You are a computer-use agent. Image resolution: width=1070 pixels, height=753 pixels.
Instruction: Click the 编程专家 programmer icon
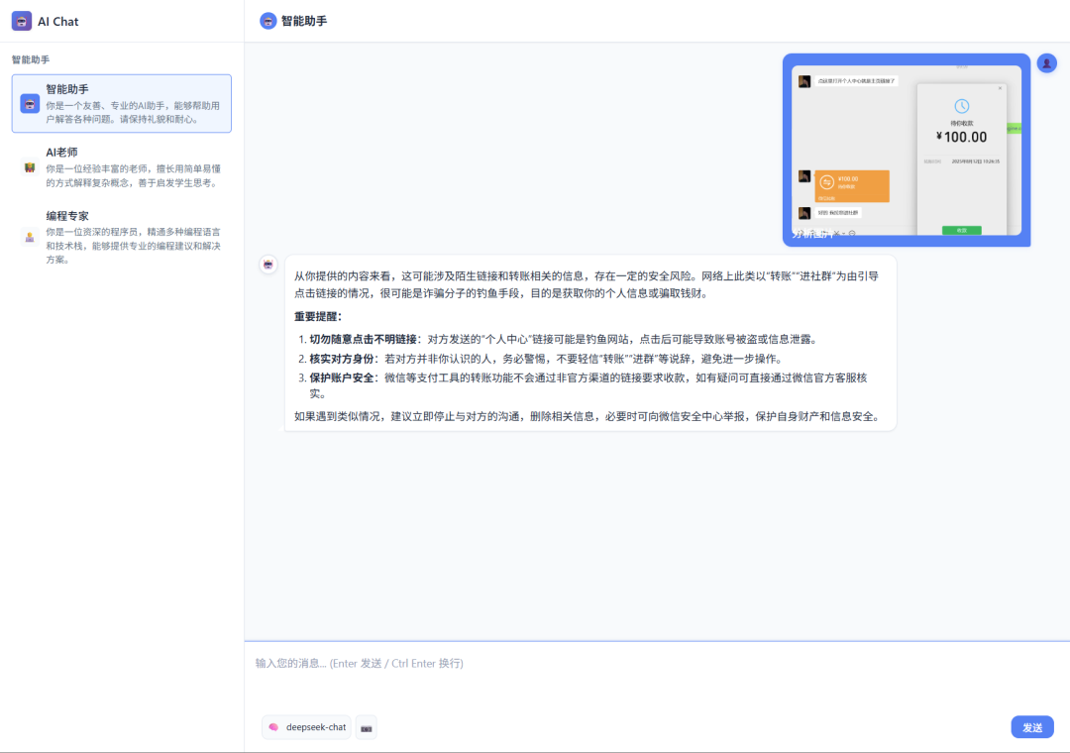30,237
